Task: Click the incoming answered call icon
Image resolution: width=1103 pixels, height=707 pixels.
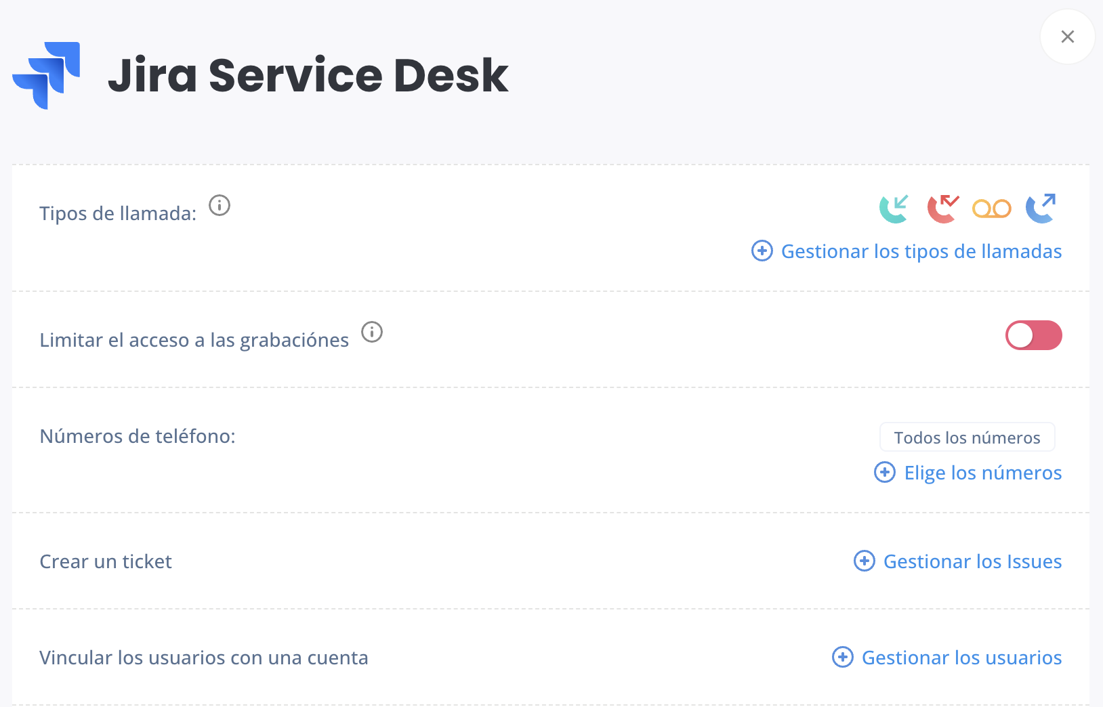Action: tap(894, 209)
